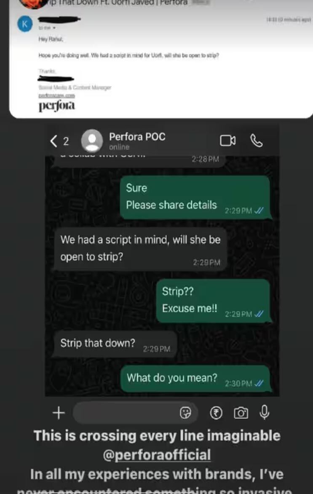Tap the 'will she be open to strip?' message
Viewport: 313px width, 494px height.
[x=140, y=249]
